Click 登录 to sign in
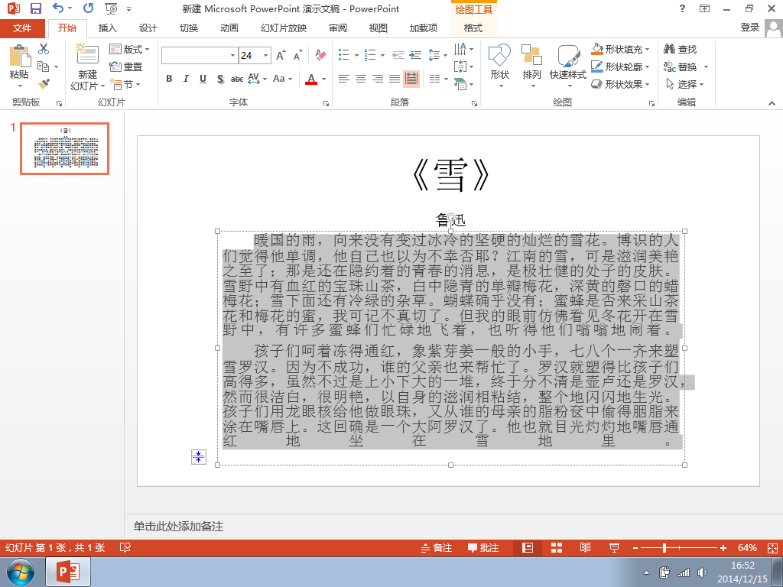Viewport: 783px width, 587px height. point(749,28)
